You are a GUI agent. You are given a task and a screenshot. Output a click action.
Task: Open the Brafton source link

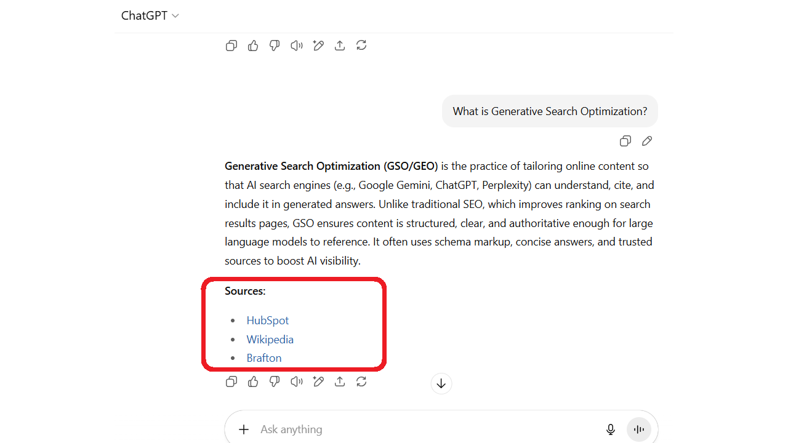[x=263, y=358]
